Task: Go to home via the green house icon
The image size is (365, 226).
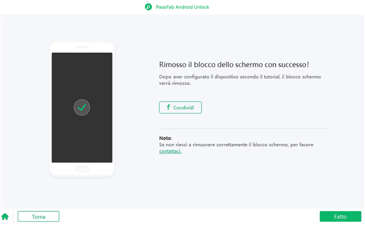Action: [5, 216]
